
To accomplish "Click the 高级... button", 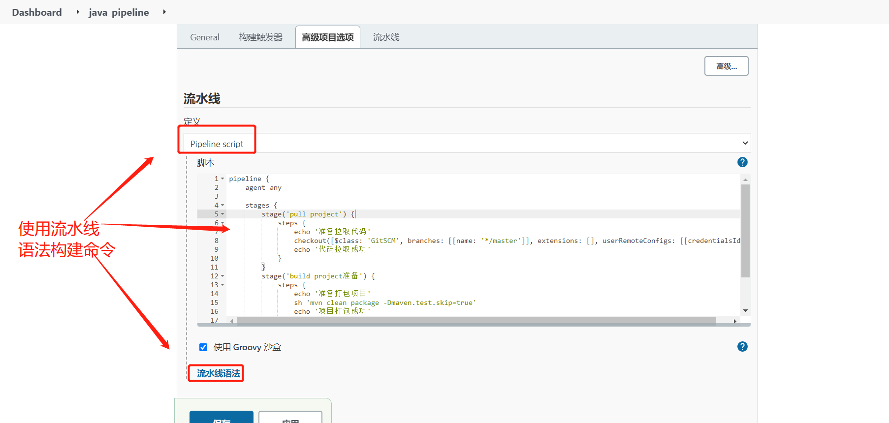I will (x=726, y=66).
